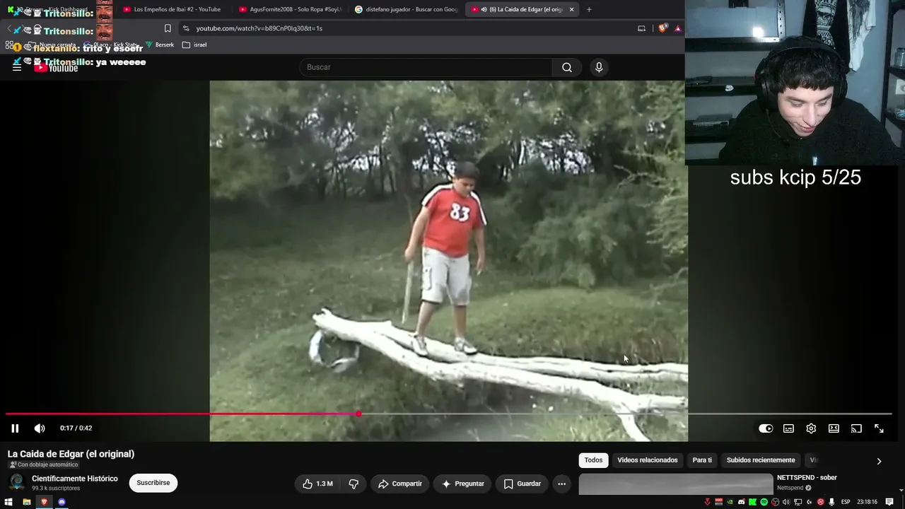Toggle the autoplay switch in the player
Screen dimensions: 905x509
coord(766,428)
